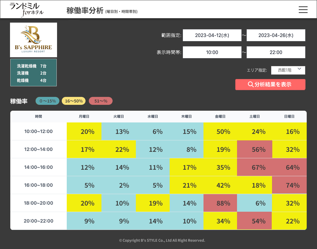
Task: Select the 10:00 start time field
Action: click(x=212, y=52)
